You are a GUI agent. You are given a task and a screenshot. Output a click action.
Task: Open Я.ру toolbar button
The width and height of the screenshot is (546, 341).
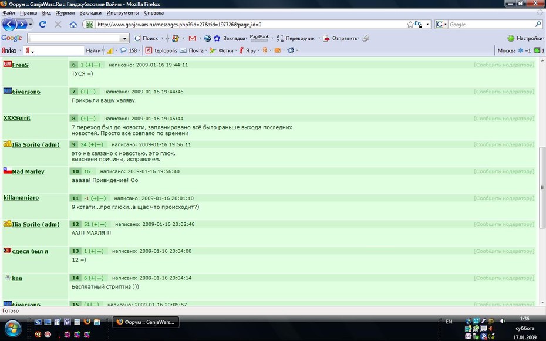coord(247,50)
